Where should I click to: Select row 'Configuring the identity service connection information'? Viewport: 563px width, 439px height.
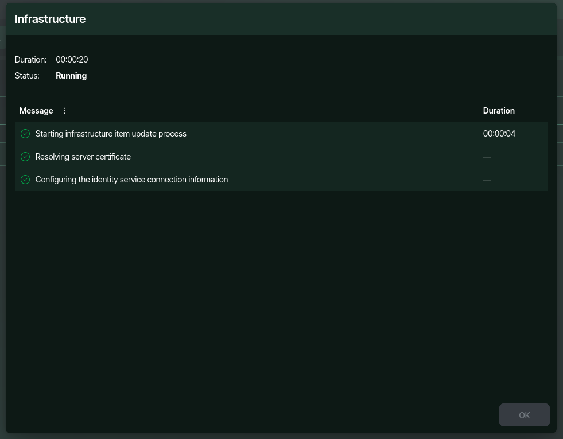tap(281, 180)
